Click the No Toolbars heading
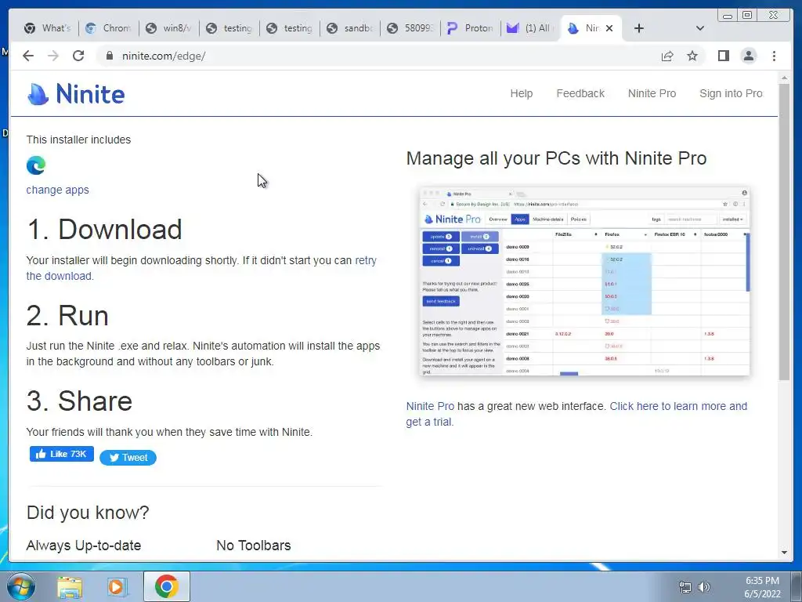Screen dimensions: 802x602 click(254, 546)
